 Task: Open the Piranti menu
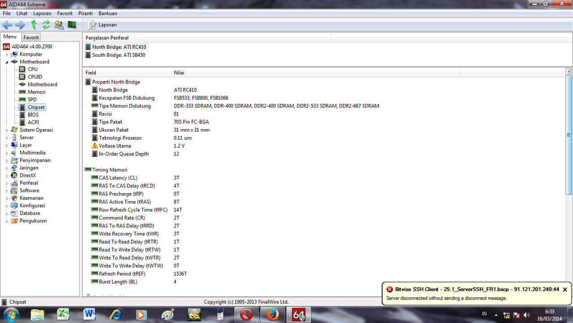(x=86, y=13)
